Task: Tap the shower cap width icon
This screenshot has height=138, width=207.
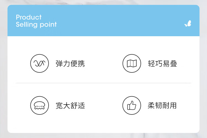Action: point(39,105)
